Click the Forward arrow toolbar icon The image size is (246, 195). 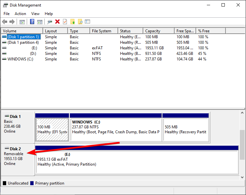(x=12, y=22)
